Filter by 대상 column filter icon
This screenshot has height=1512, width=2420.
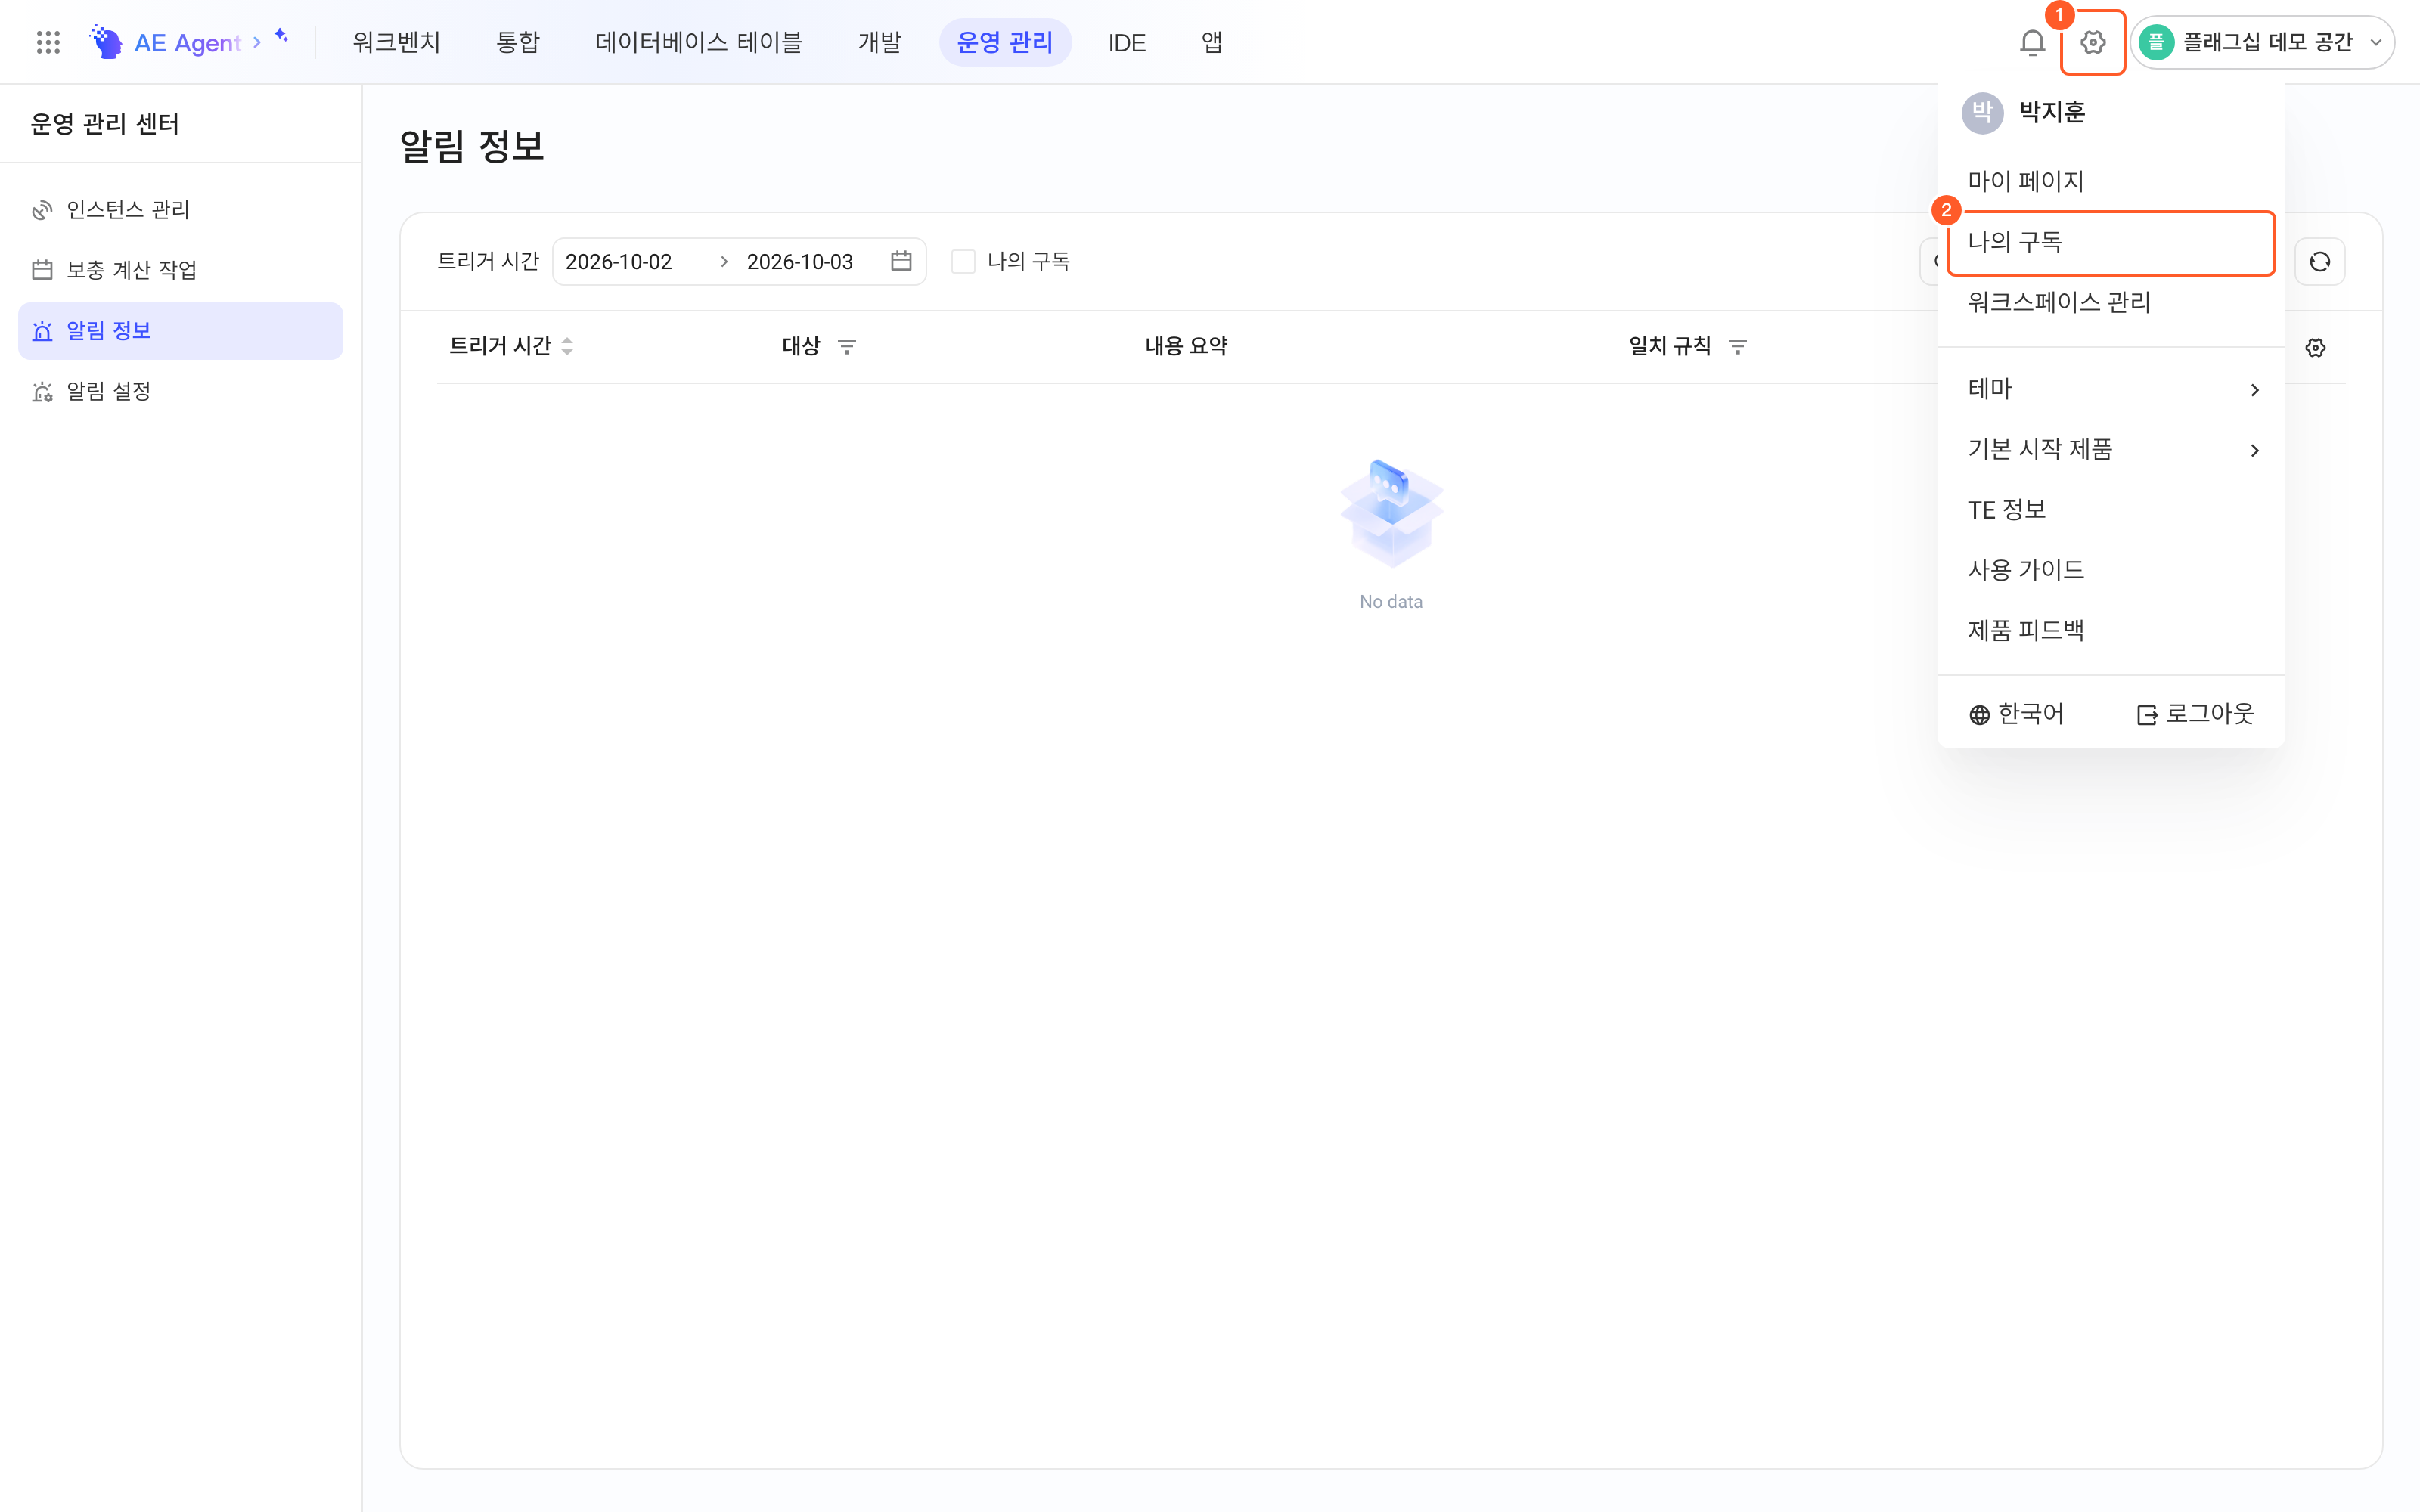[847, 347]
